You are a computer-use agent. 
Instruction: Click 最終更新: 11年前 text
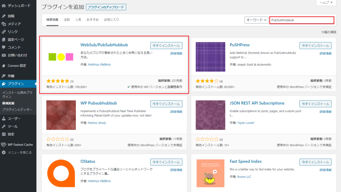pyautogui.click(x=171, y=139)
